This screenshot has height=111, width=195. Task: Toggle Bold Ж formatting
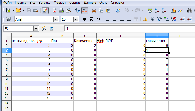[84, 19]
